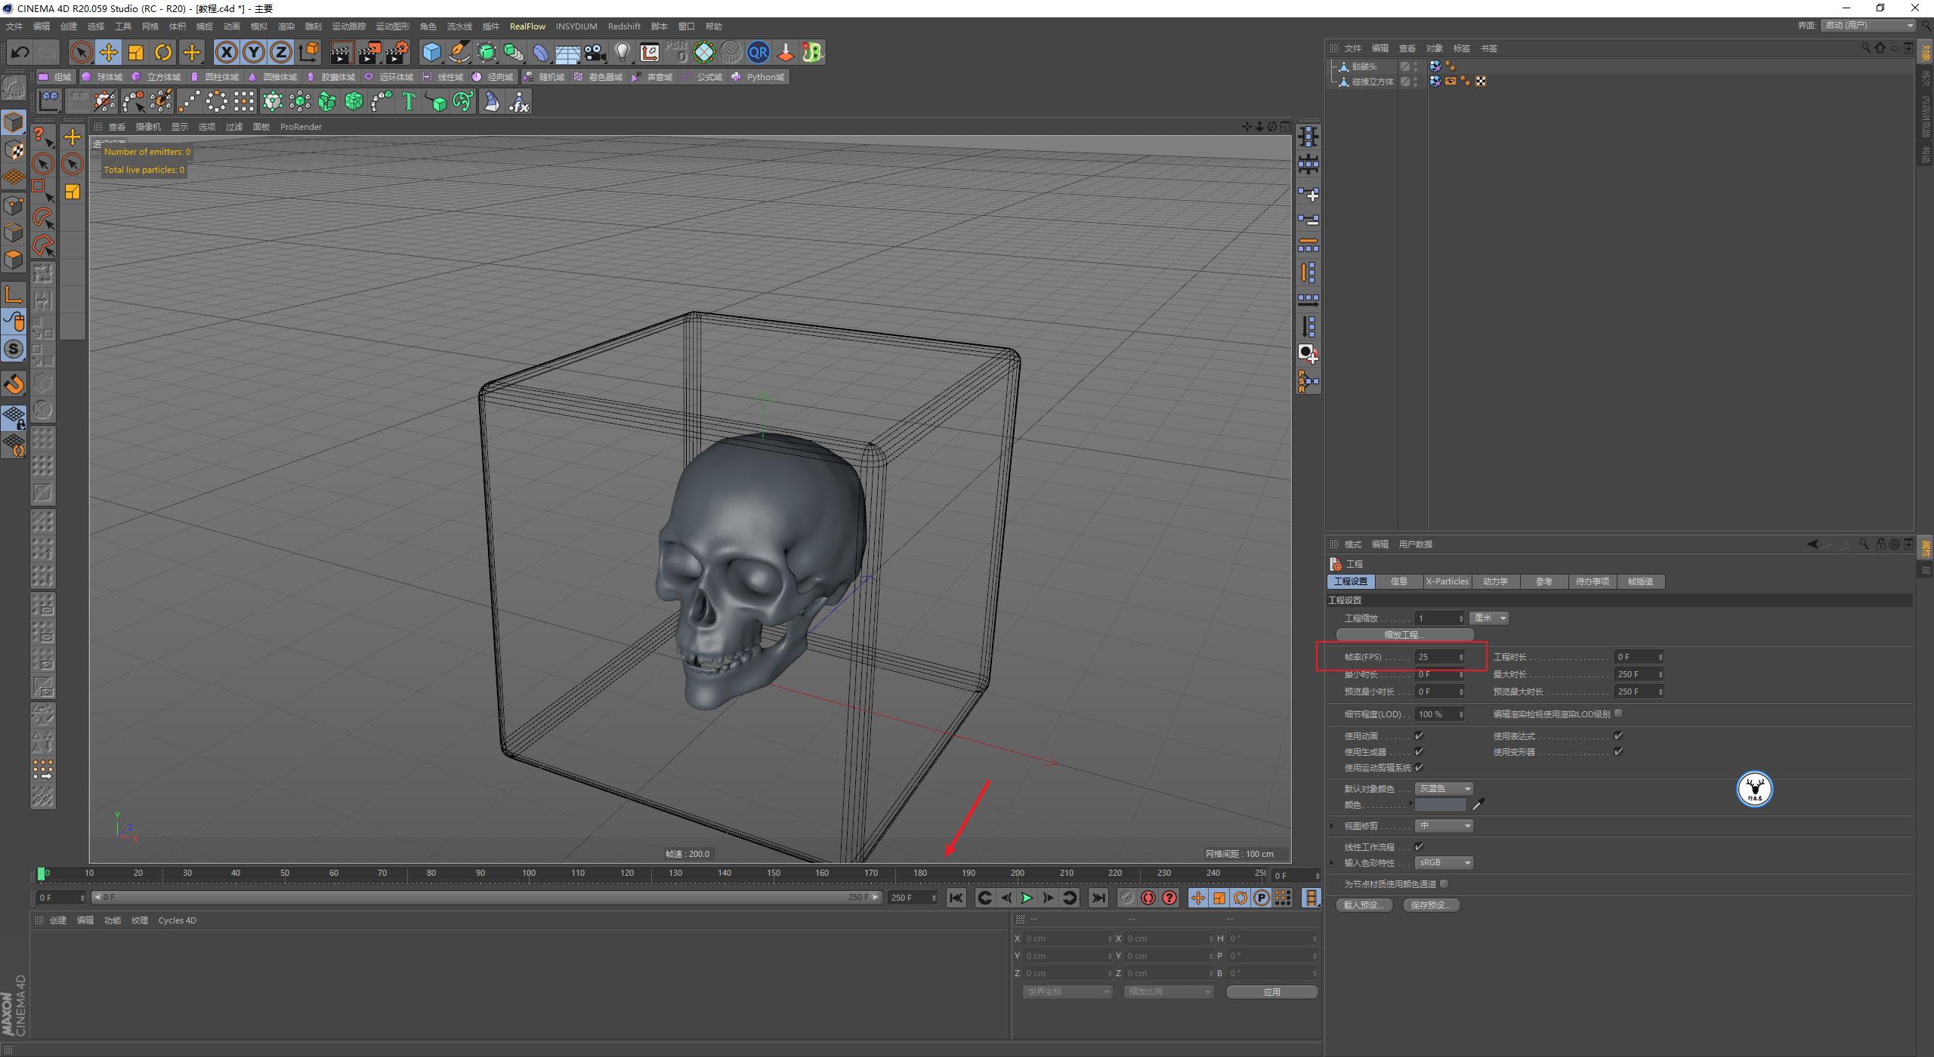Open the 输入色彩特性 sRGB dropdown
1934x1057 pixels.
(1444, 862)
